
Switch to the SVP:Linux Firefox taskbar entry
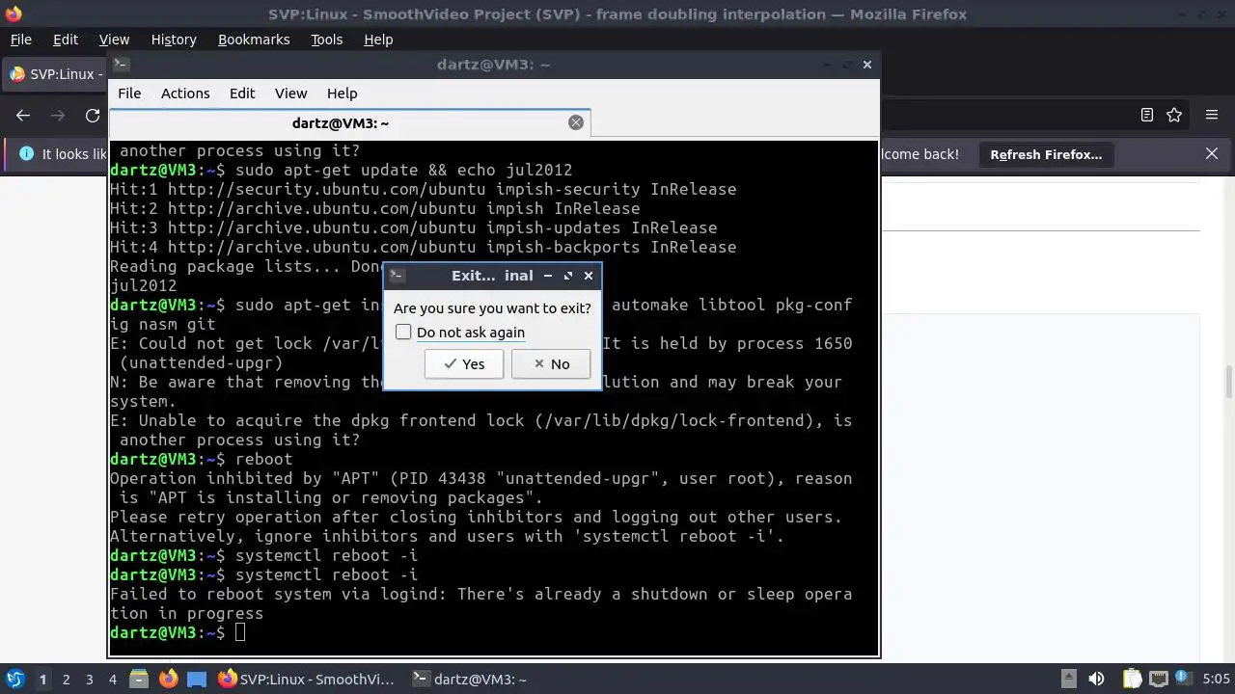coord(307,679)
